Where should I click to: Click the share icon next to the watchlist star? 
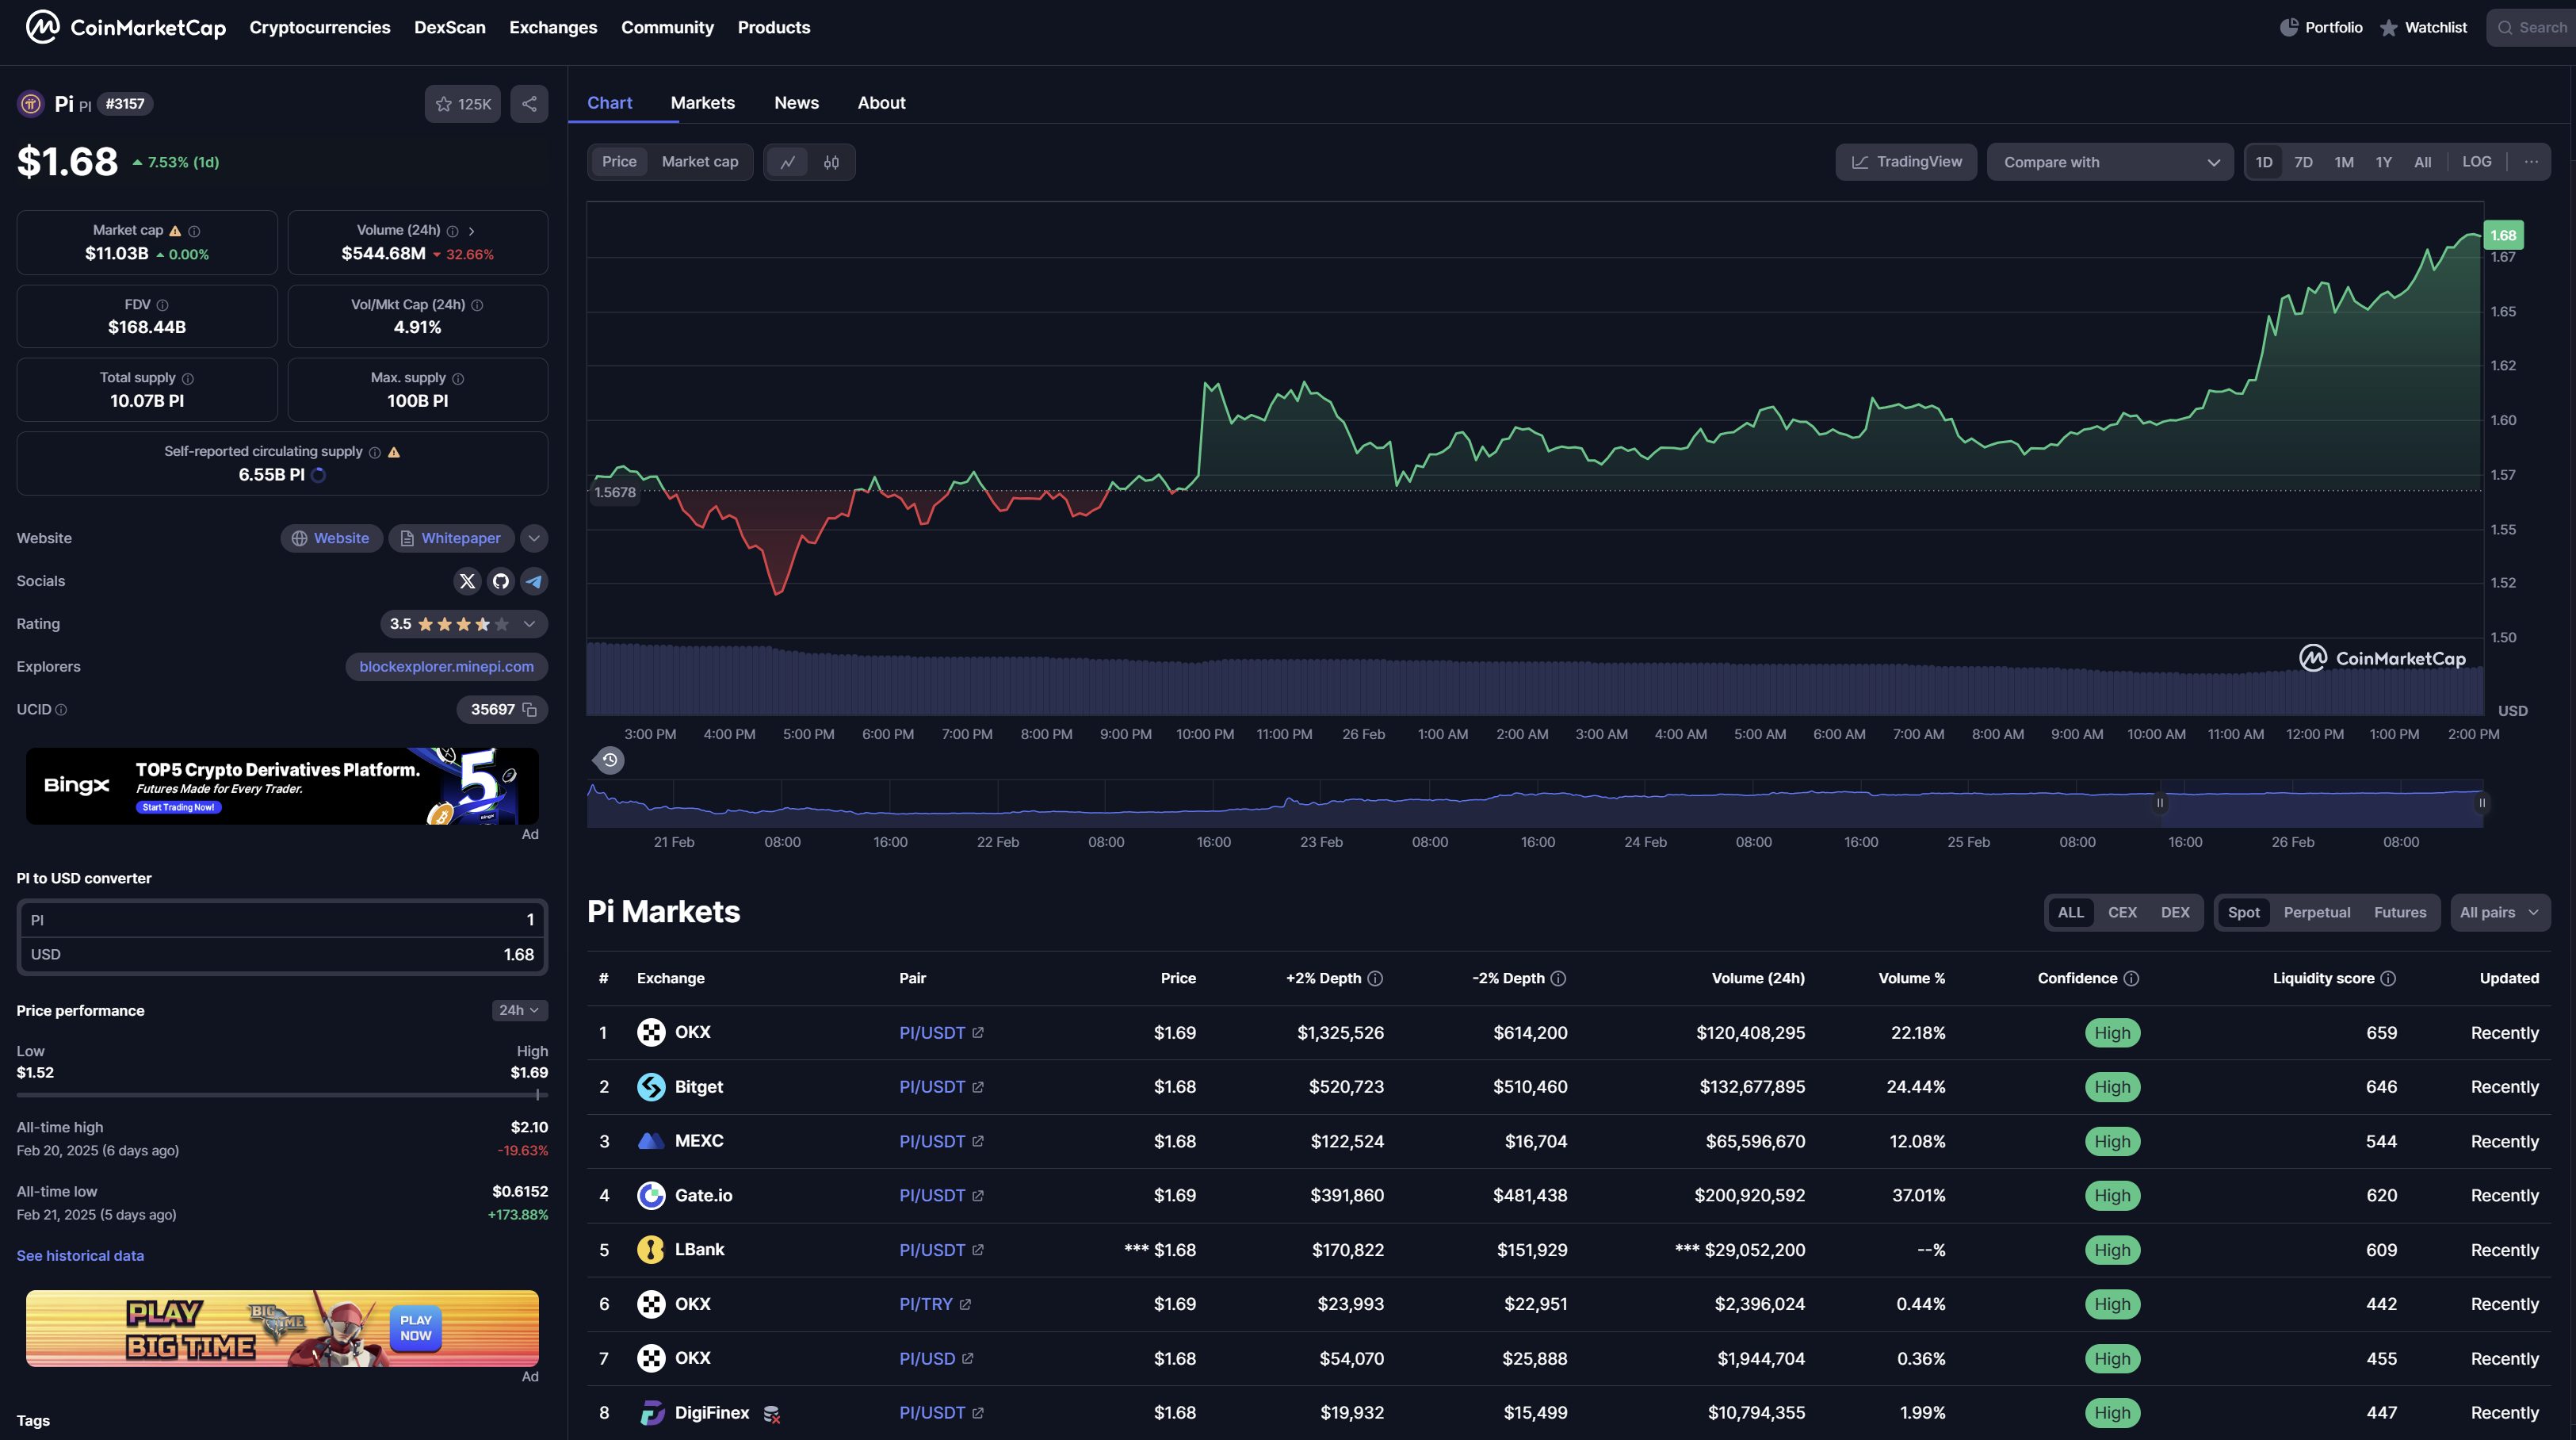pyautogui.click(x=529, y=104)
